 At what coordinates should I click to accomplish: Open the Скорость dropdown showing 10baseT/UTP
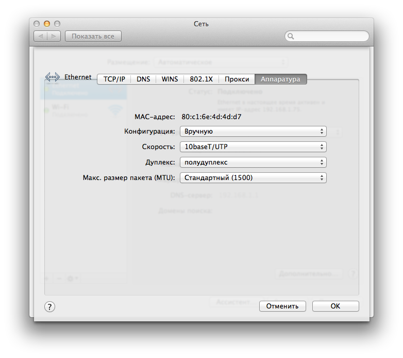(x=253, y=147)
